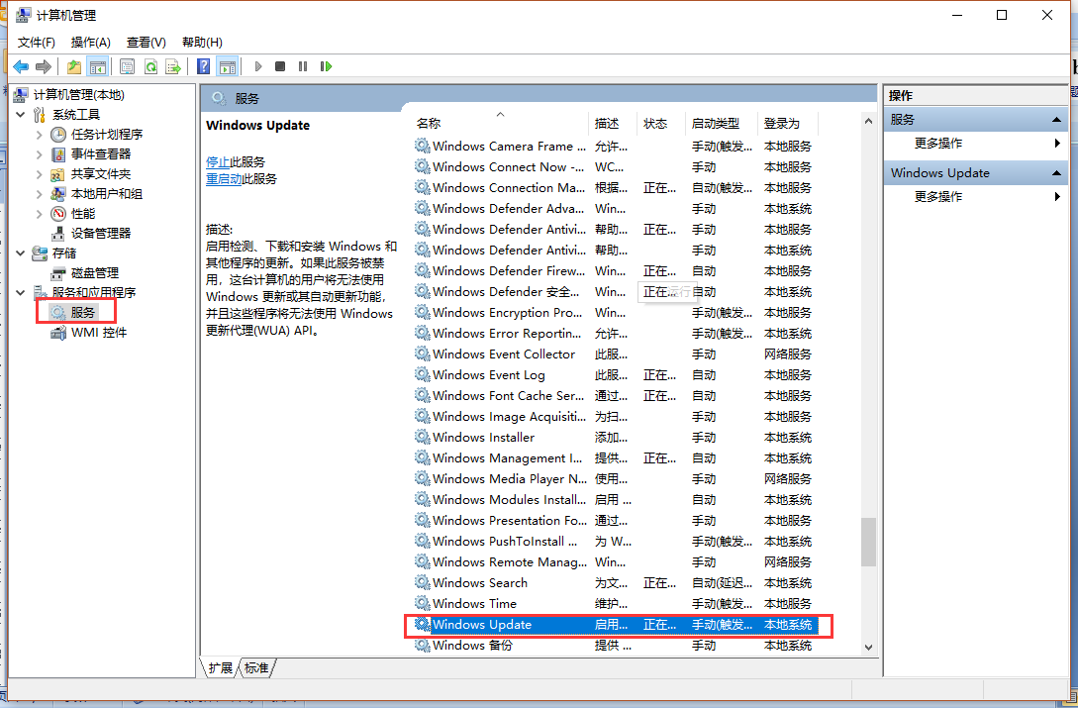The image size is (1078, 708).
Task: Click the services list scroll-down arrow
Action: 868,648
